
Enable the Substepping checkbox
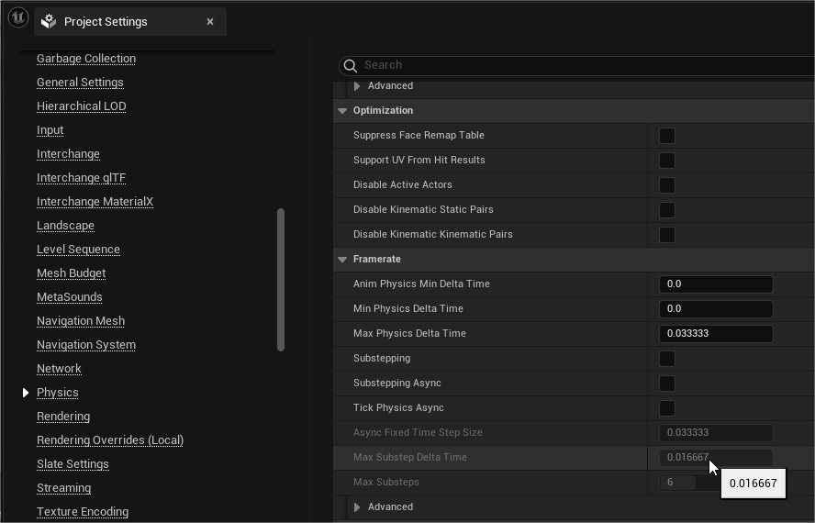667,359
